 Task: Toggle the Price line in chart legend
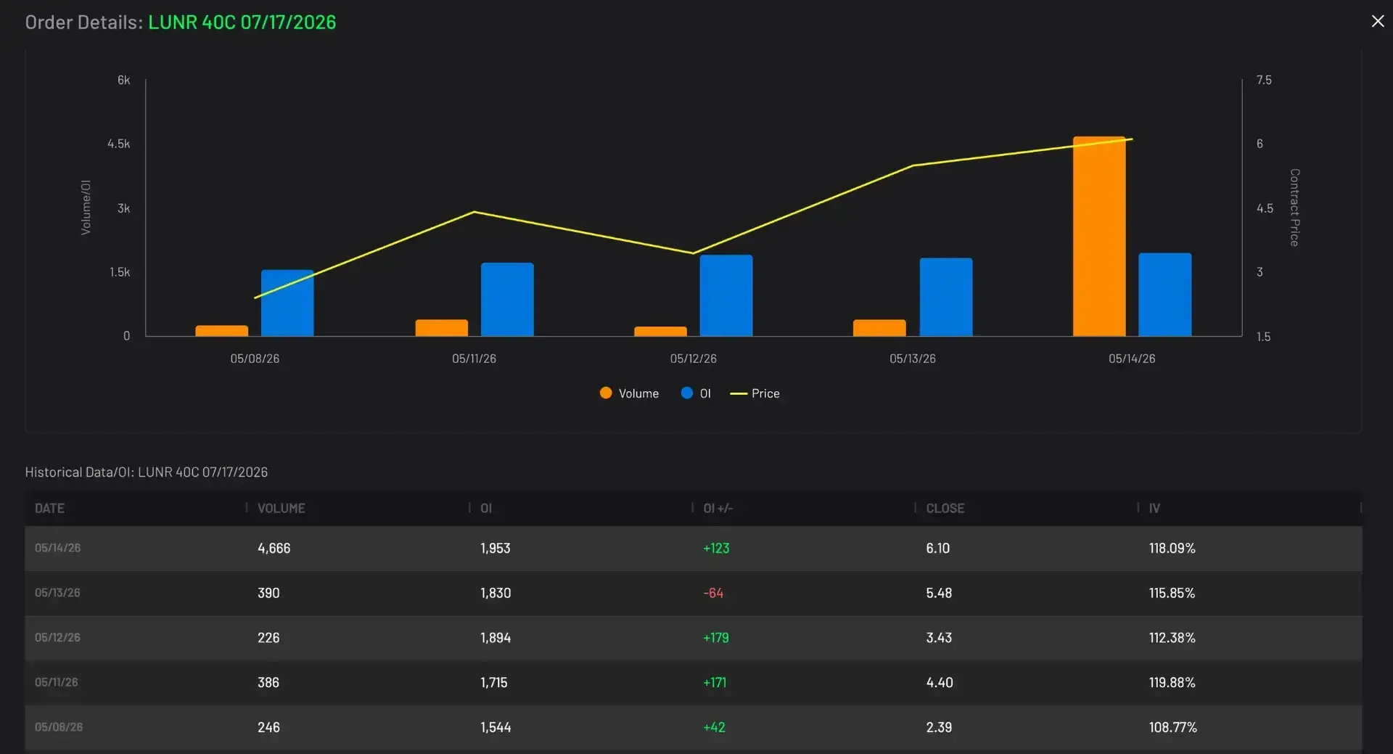coord(755,393)
